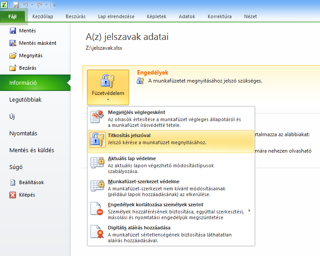320x256 pixels.
Task: Click the small lock icon beside Engedélyek message
Action: 140,81
